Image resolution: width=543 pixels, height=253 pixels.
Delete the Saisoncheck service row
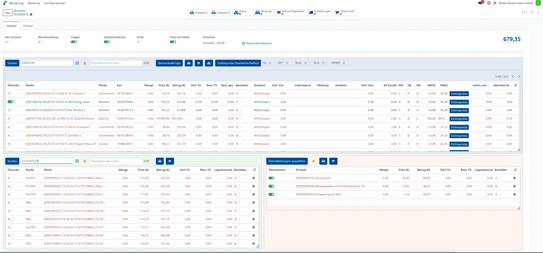514,178
